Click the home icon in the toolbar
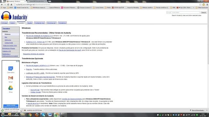The width and height of the screenshot is (209, 117). pyautogui.click(x=11, y=5)
